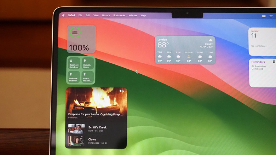276x155 pixels.
Task: Click the Claws title
Action: pos(92,139)
